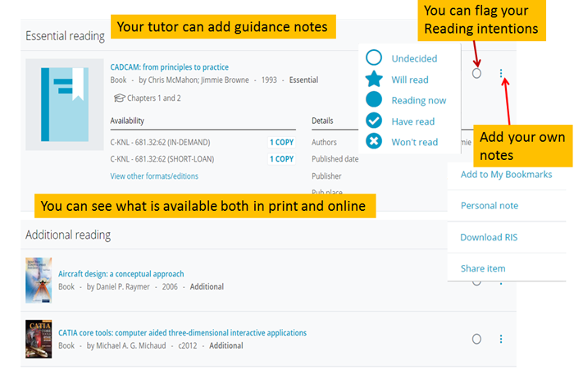Toggle reading intention circle for CATIA core tools

pyautogui.click(x=477, y=339)
